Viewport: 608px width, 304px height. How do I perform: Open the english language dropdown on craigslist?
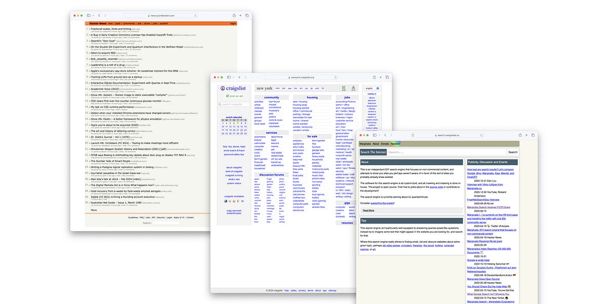pyautogui.click(x=370, y=88)
